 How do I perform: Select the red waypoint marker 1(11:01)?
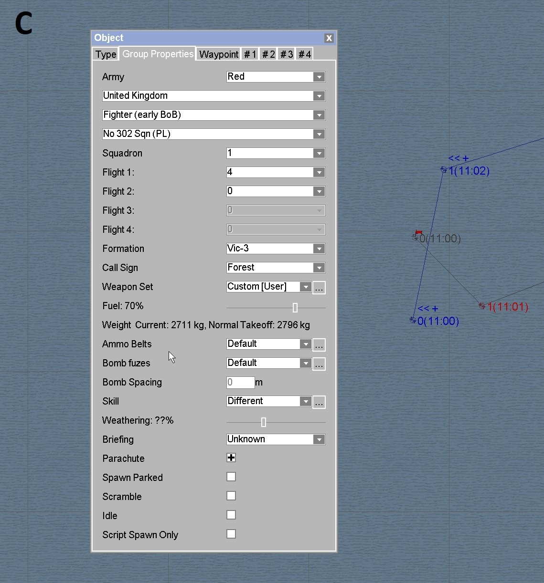point(482,306)
